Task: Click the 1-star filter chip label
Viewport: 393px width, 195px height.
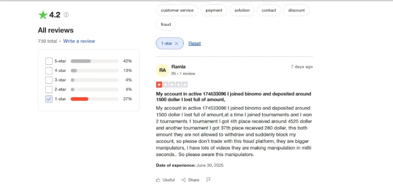Action: coord(167,43)
